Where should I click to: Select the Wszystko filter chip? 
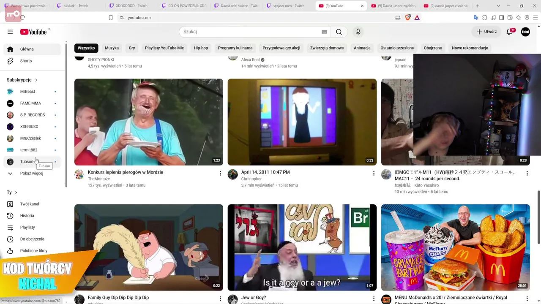[x=86, y=48]
